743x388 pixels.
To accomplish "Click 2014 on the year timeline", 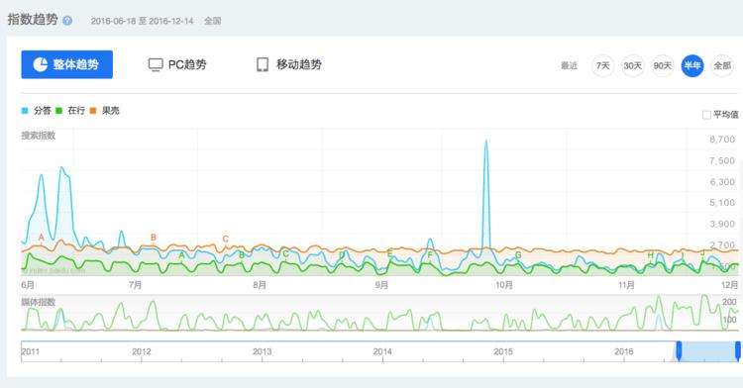I will pyautogui.click(x=382, y=351).
